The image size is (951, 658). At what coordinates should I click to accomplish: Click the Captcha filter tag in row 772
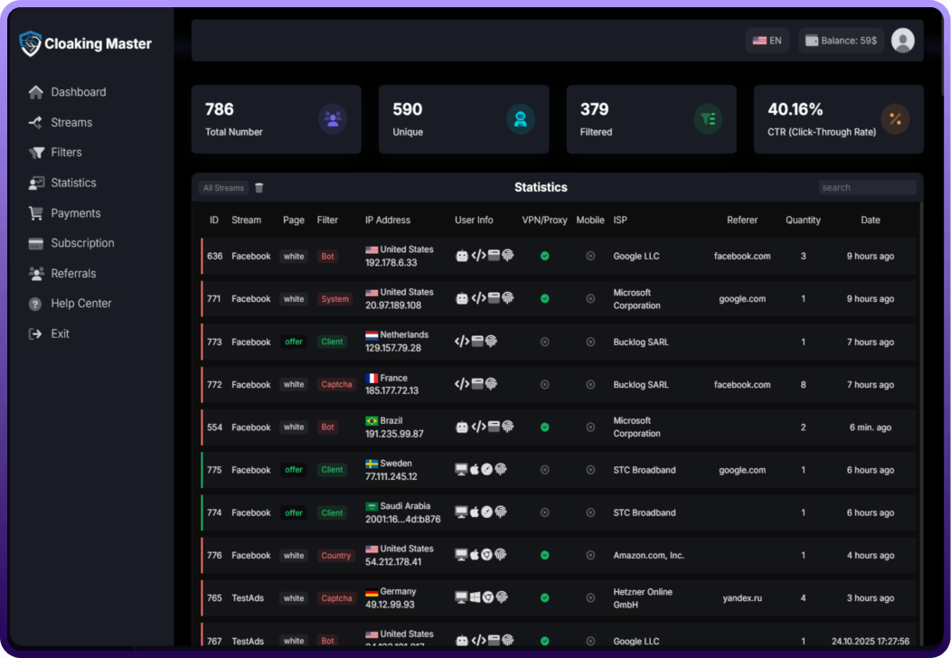click(336, 385)
